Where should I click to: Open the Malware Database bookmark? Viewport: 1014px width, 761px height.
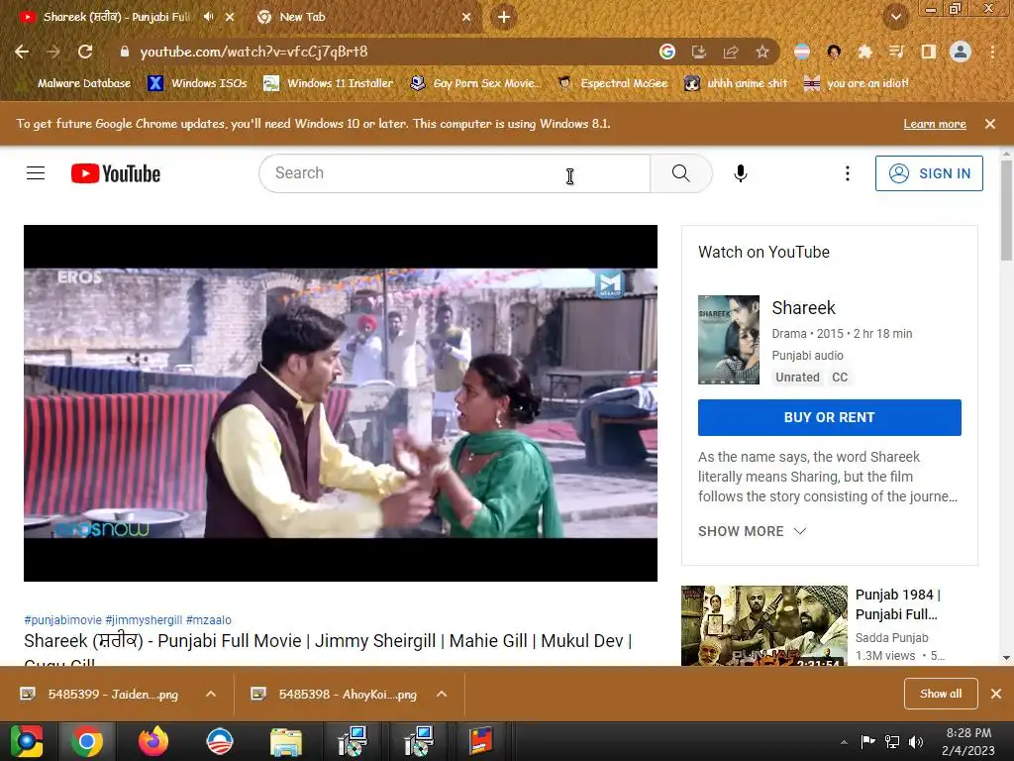[x=75, y=83]
